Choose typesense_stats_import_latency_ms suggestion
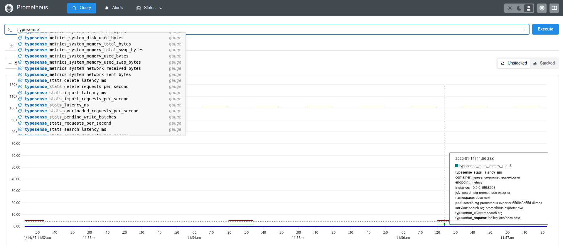Screen dimensions: 563x246 pyautogui.click(x=101, y=93)
